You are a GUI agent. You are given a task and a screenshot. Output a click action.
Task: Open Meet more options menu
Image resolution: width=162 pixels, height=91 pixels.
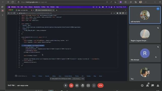pyautogui.click(x=94, y=85)
